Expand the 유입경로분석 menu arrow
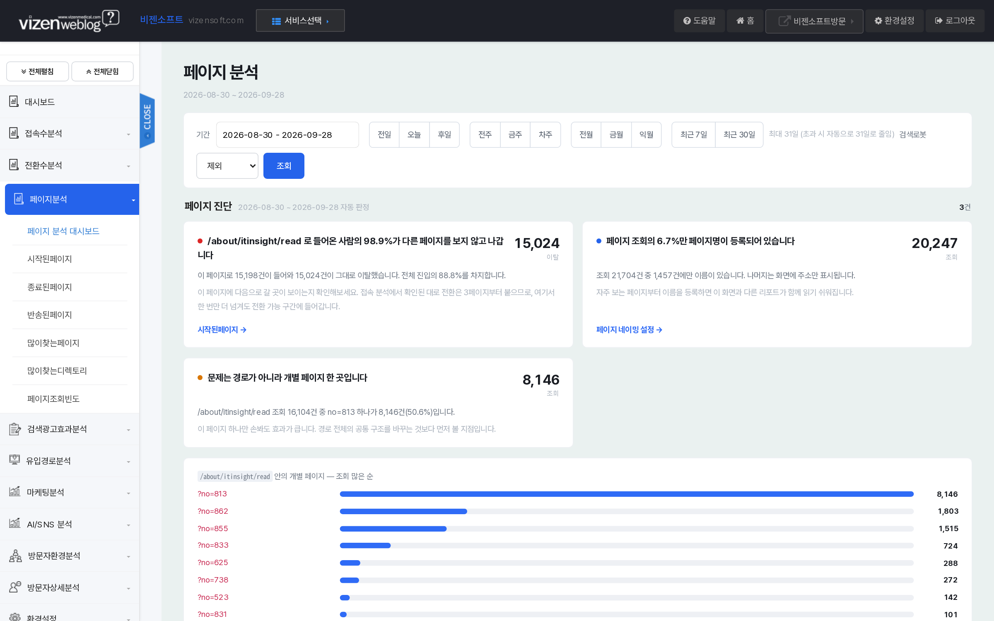 point(128,462)
